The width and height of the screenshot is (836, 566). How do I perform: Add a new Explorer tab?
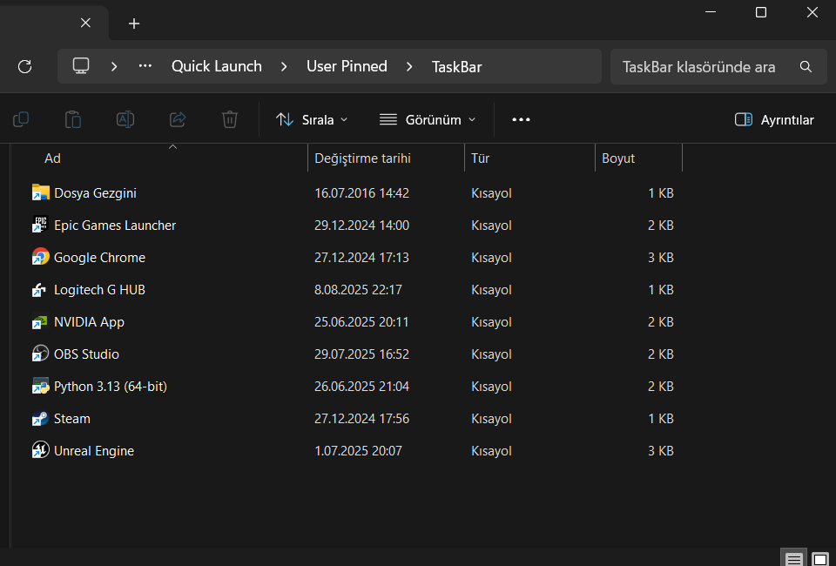(134, 24)
